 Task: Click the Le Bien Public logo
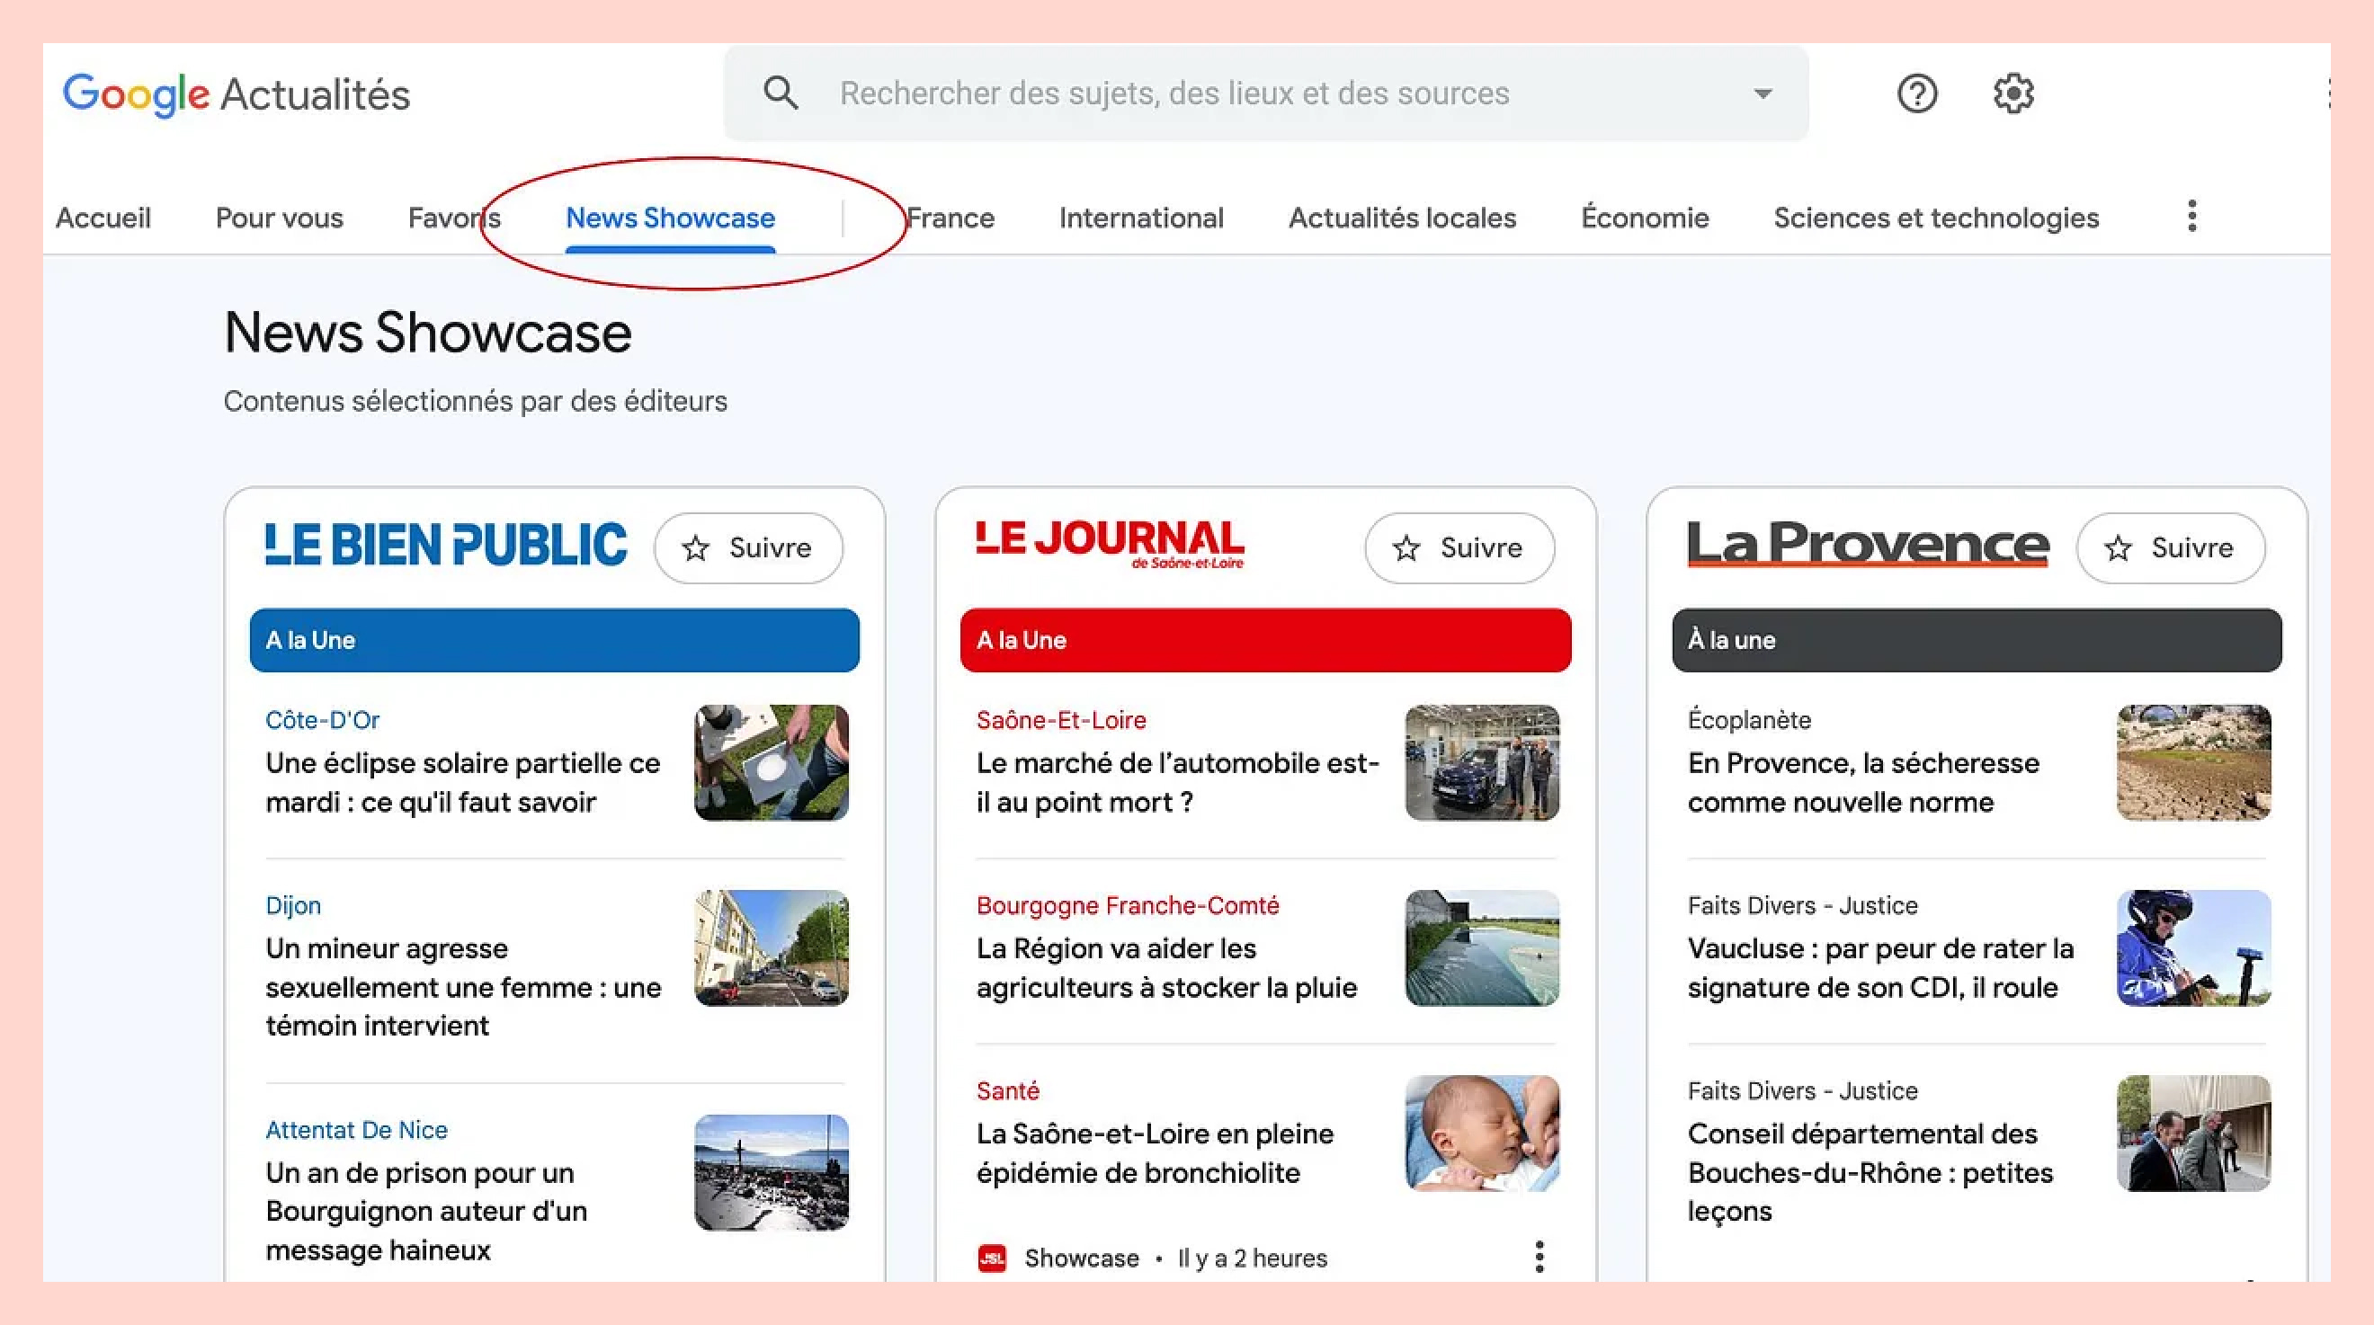446,545
